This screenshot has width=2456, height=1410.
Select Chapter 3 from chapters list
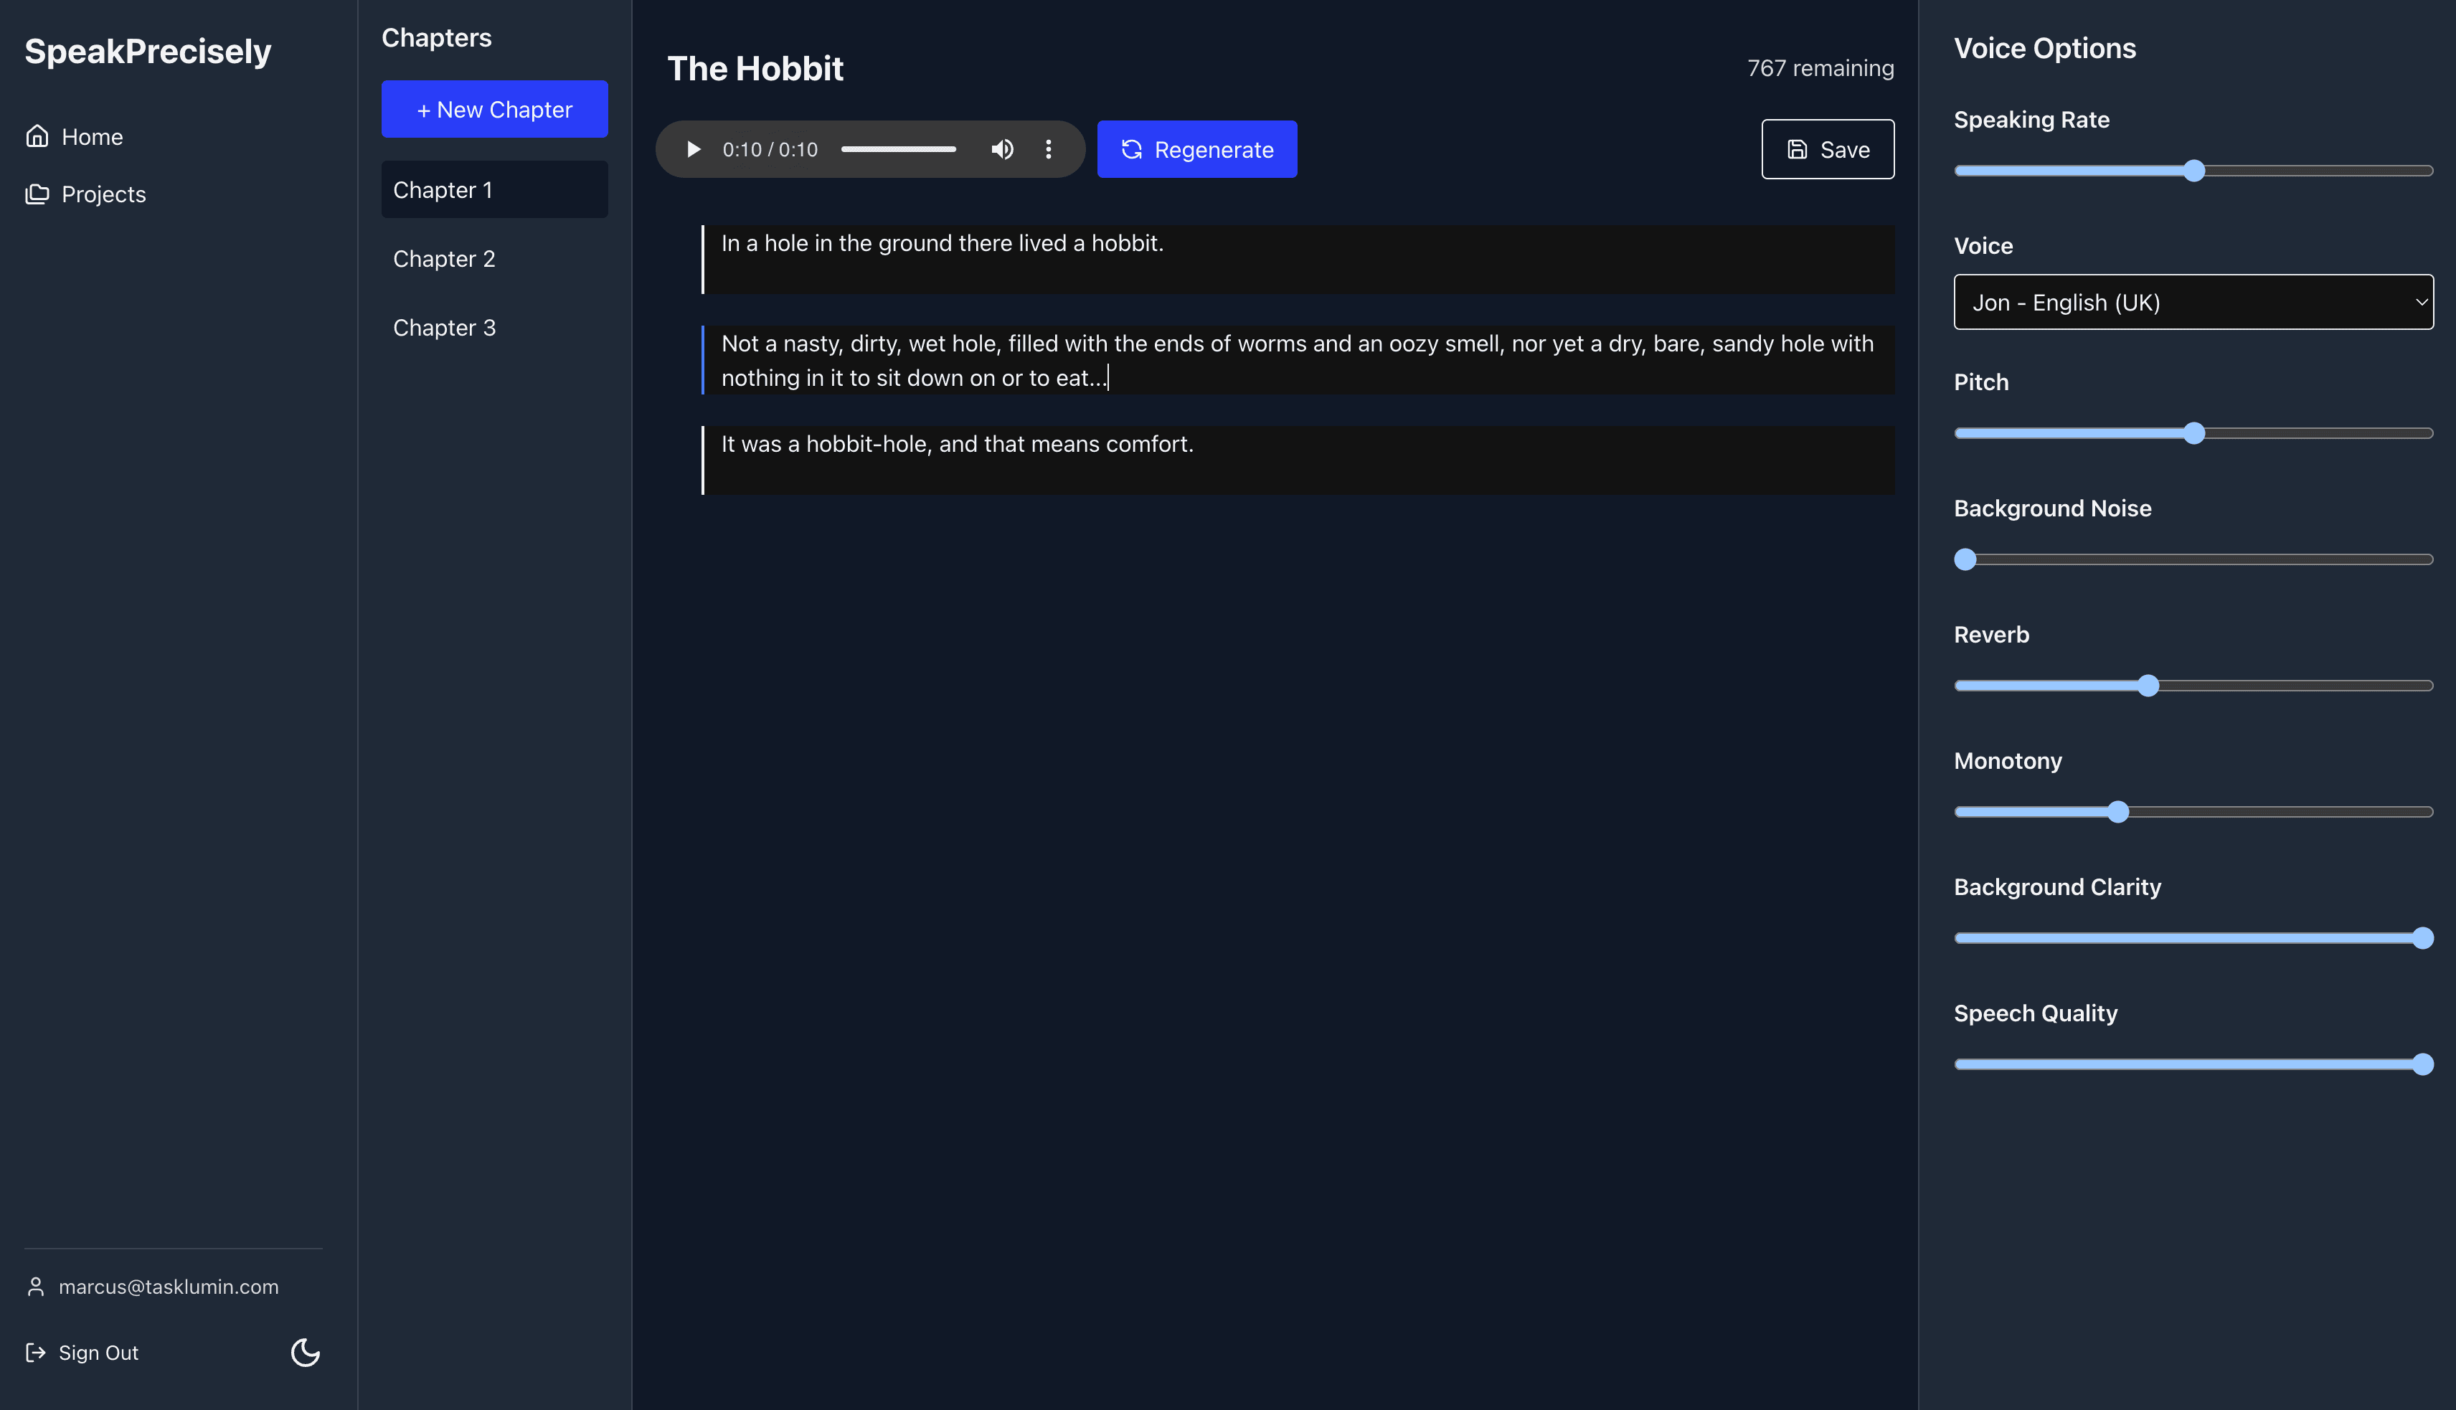(x=443, y=326)
